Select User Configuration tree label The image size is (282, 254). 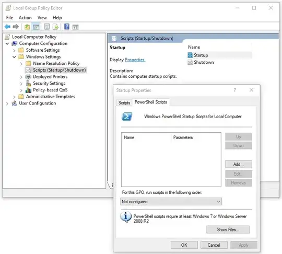pyautogui.click(x=38, y=103)
